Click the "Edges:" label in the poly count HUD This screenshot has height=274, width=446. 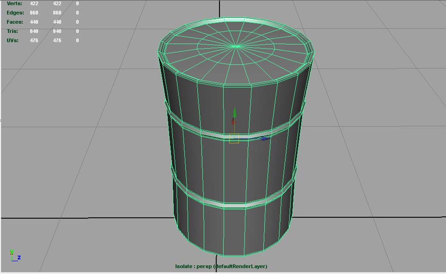click(15, 13)
